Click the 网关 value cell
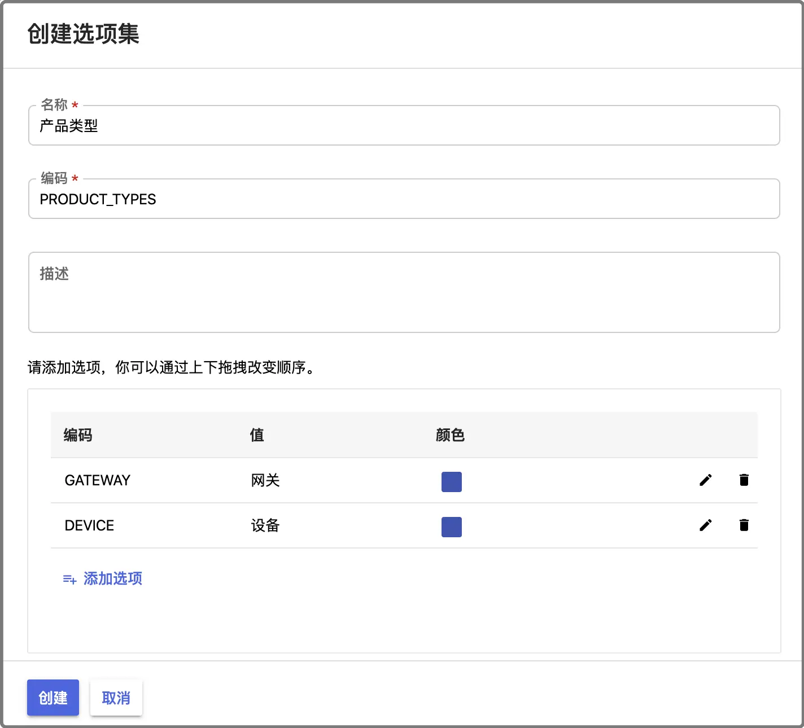This screenshot has width=804, height=728. coord(265,480)
